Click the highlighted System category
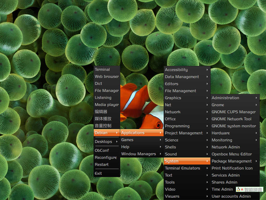 tap(187, 161)
